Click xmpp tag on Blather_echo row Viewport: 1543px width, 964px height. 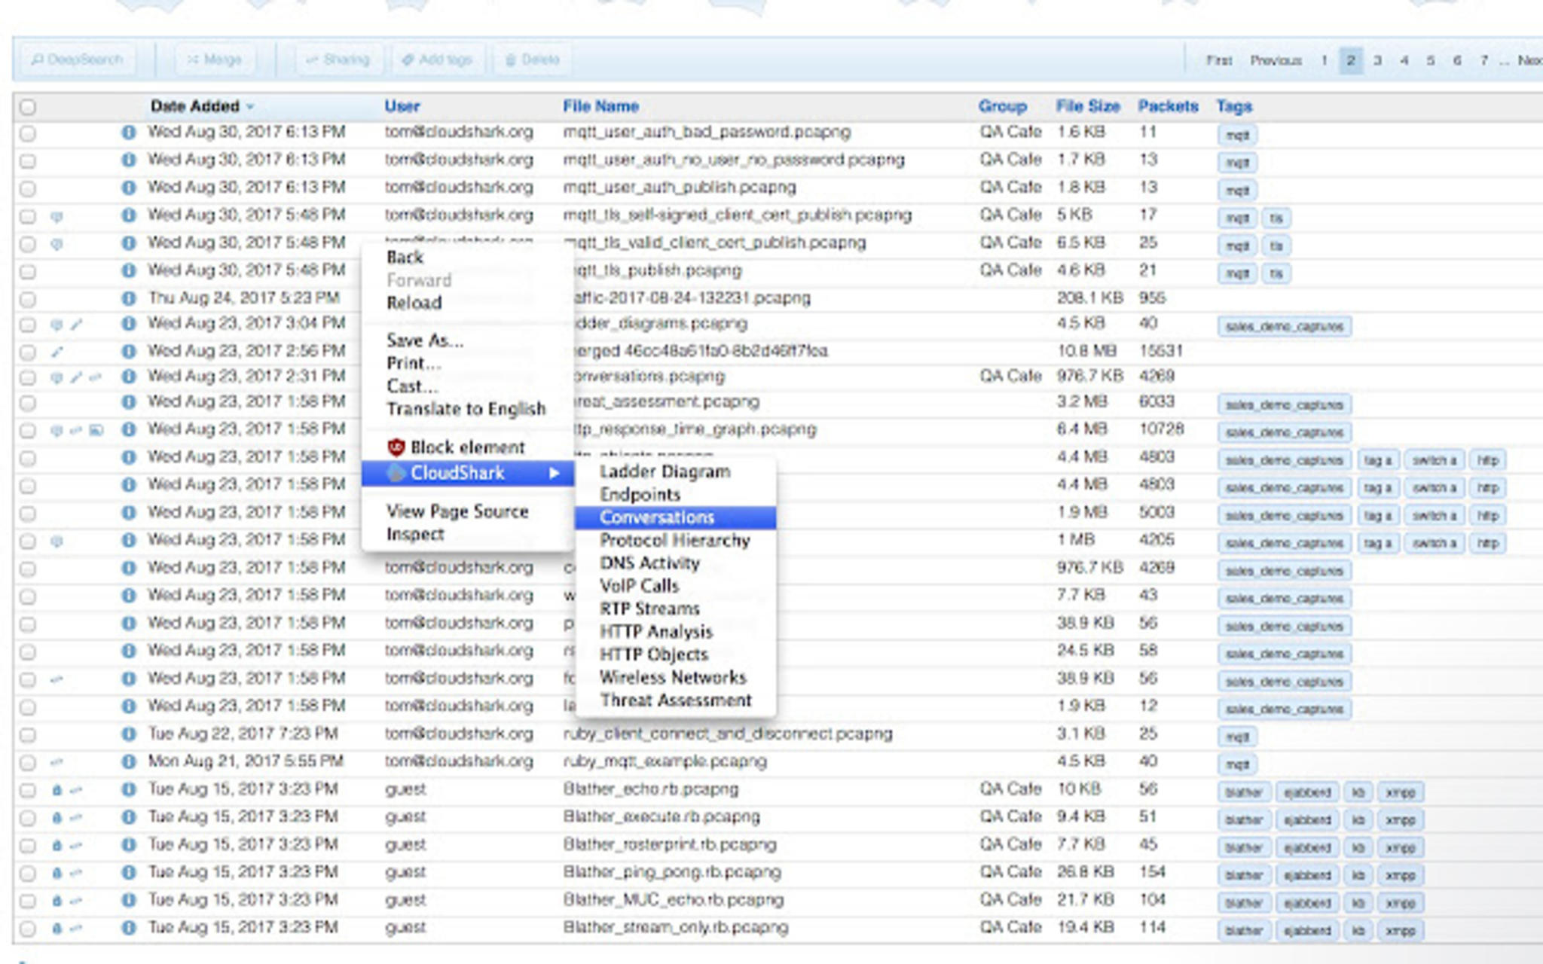coord(1400,792)
